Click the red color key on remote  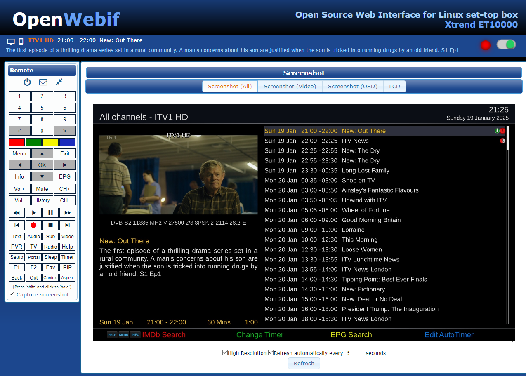coord(17,142)
